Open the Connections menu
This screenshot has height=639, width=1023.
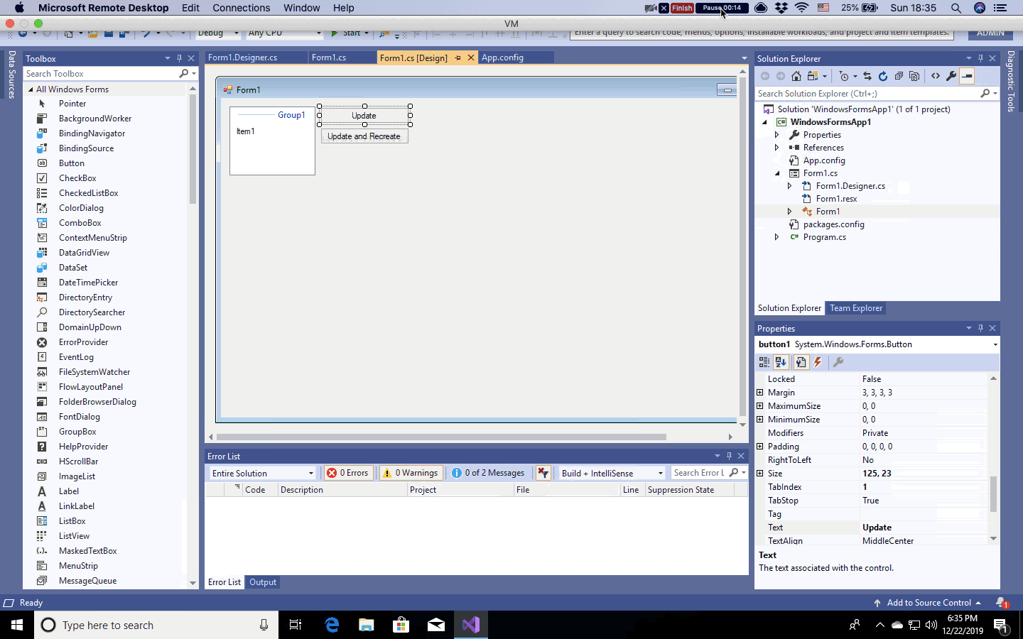click(241, 8)
